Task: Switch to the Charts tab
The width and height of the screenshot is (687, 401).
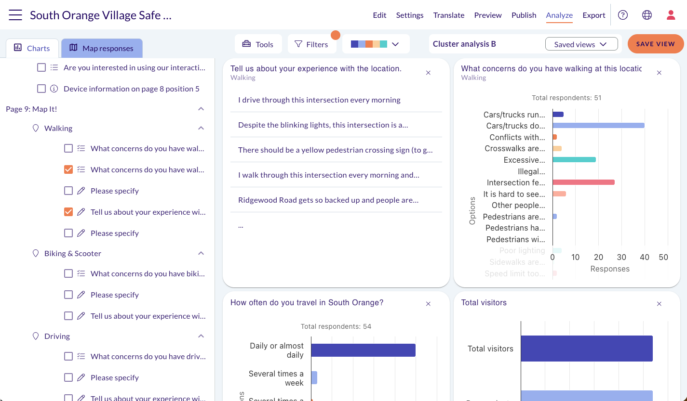Action: 32,48
